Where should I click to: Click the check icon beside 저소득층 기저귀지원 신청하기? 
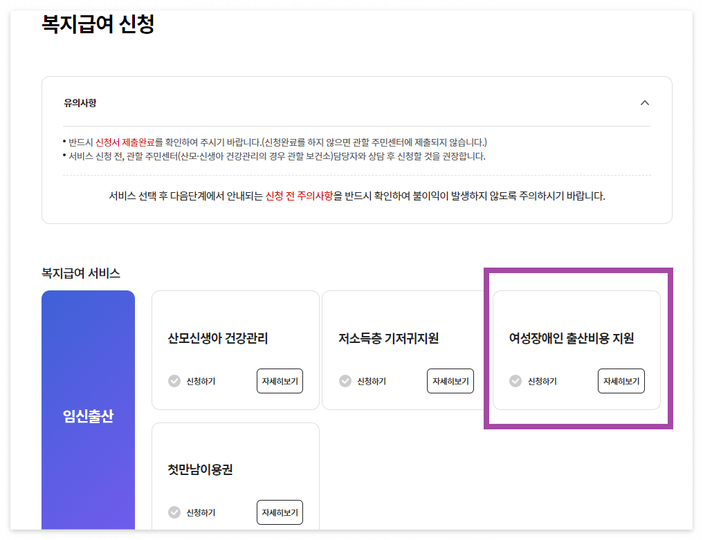[345, 381]
